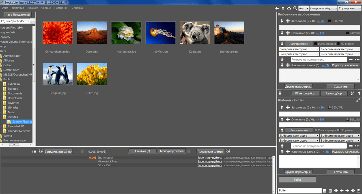The height and width of the screenshot is (194, 362).
Task: Toggle checkbox right of Загрузить выбранное
Action: point(82,151)
